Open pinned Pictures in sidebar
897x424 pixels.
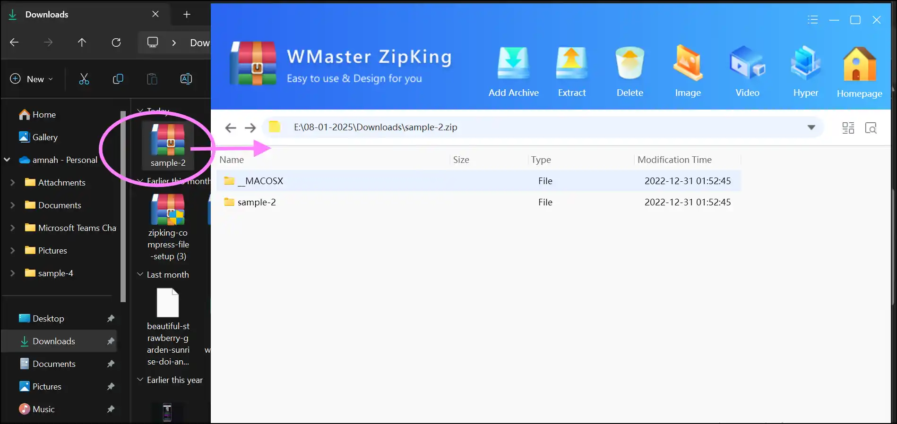coord(60,387)
